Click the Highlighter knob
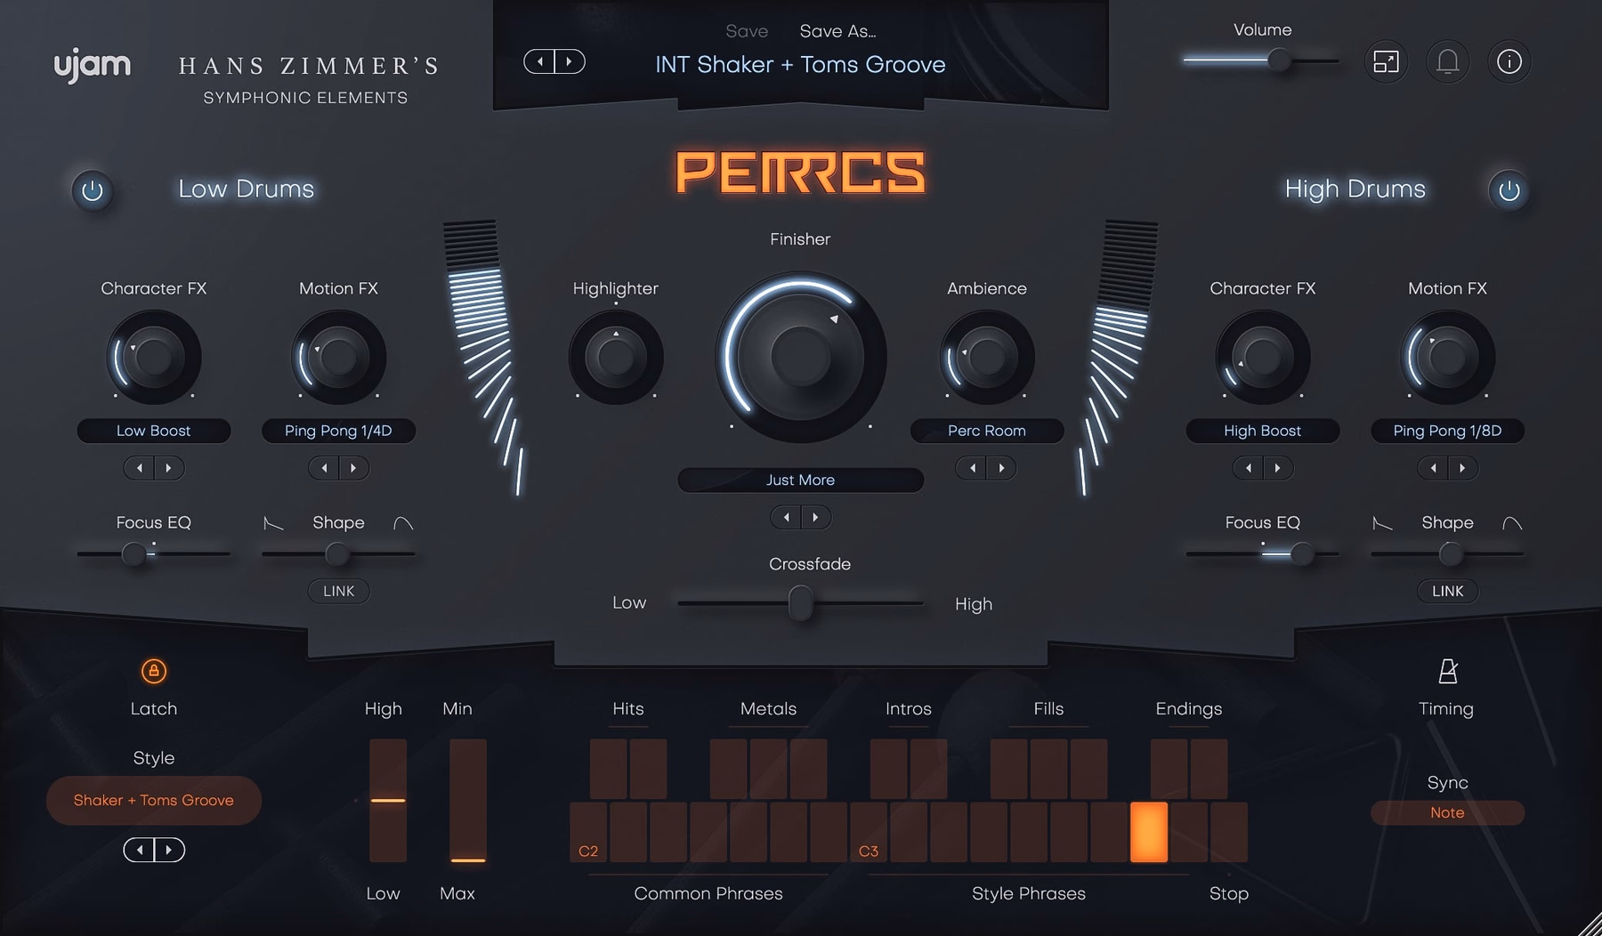Screen dimensions: 1602x936 click(616, 357)
